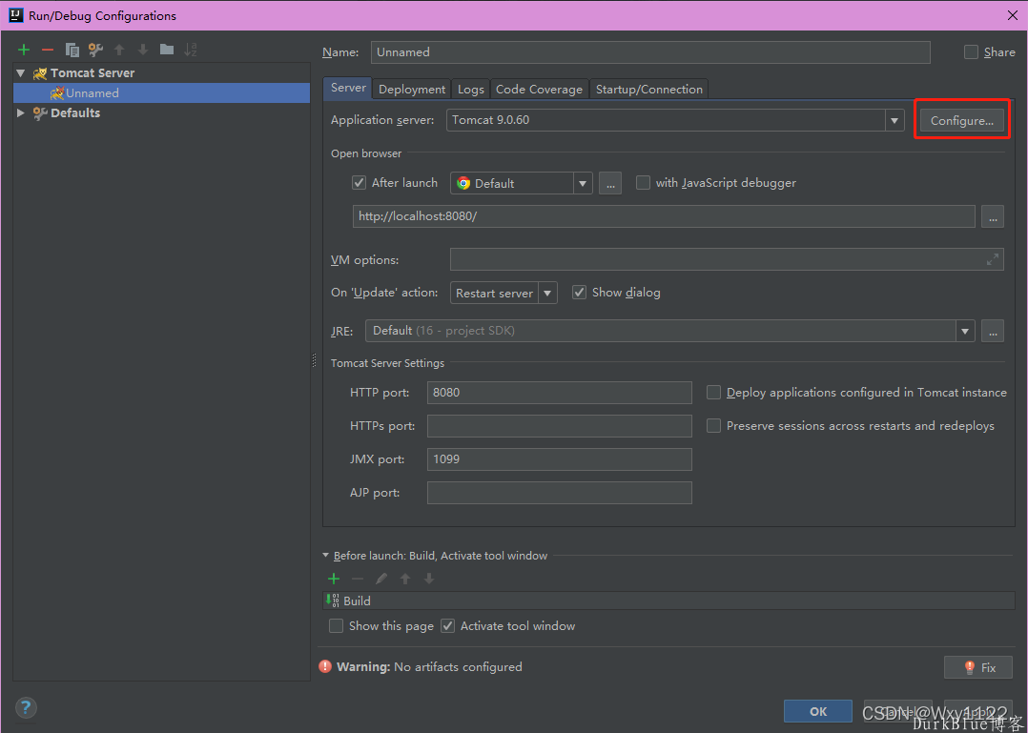The height and width of the screenshot is (733, 1028).
Task: Move configuration up arrow in left toolbar
Action: coord(119,50)
